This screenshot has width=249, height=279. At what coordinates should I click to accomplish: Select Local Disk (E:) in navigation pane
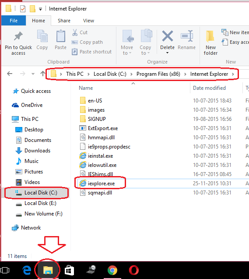(40, 203)
